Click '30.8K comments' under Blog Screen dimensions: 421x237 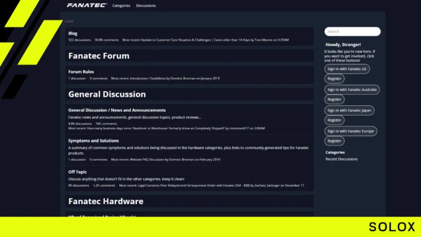pos(106,40)
